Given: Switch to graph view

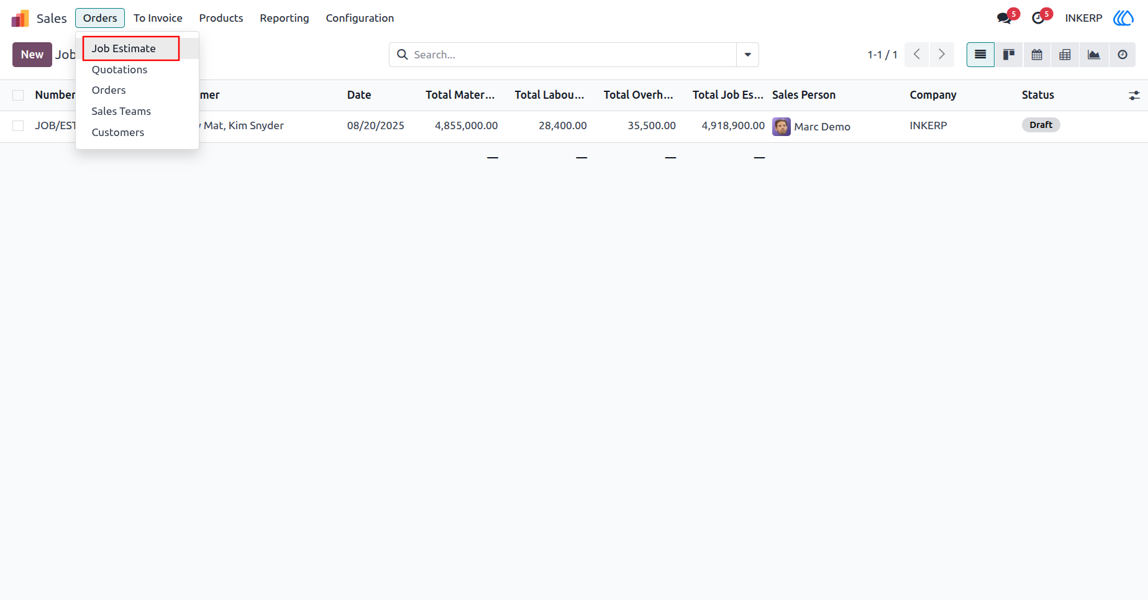Looking at the screenshot, I should (1093, 55).
